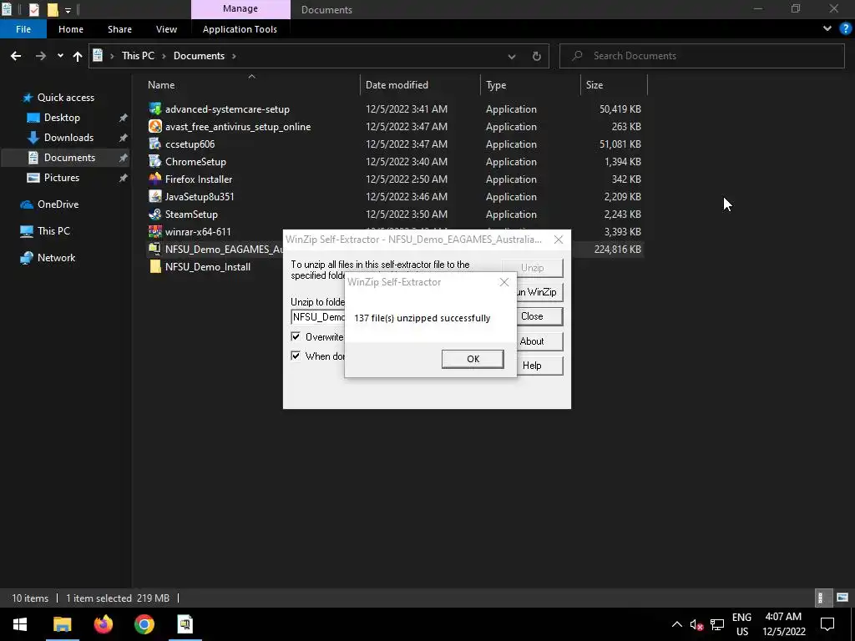Sort by the Type column header
855x641 pixels.
click(x=496, y=85)
